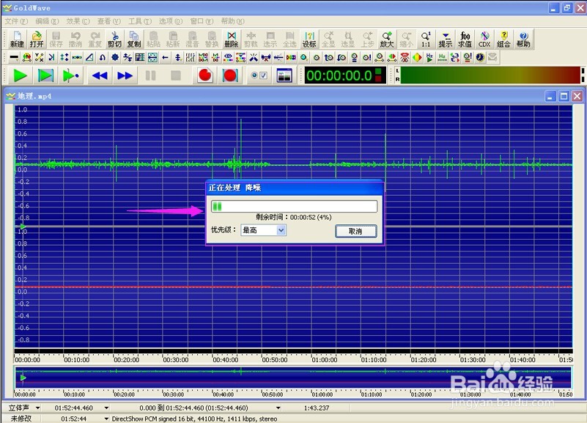Click the 组合 toolbar button
587x423 pixels.
click(504, 40)
